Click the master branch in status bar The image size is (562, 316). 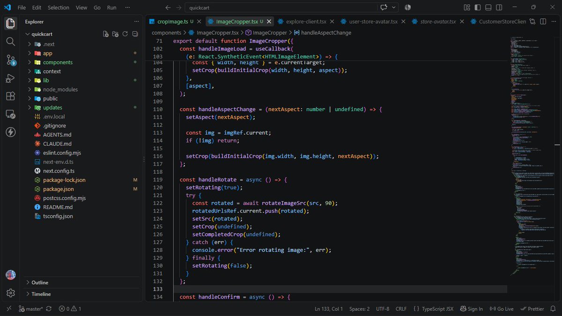click(30, 309)
